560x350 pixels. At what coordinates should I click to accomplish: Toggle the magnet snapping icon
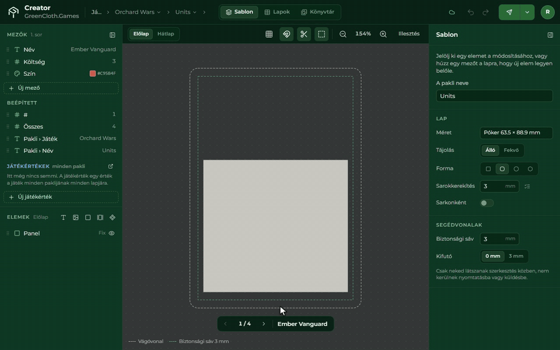pyautogui.click(x=286, y=34)
